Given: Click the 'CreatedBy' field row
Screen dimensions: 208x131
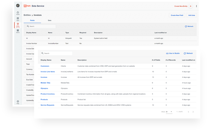Looking at the screenshot, I should tap(30, 90).
